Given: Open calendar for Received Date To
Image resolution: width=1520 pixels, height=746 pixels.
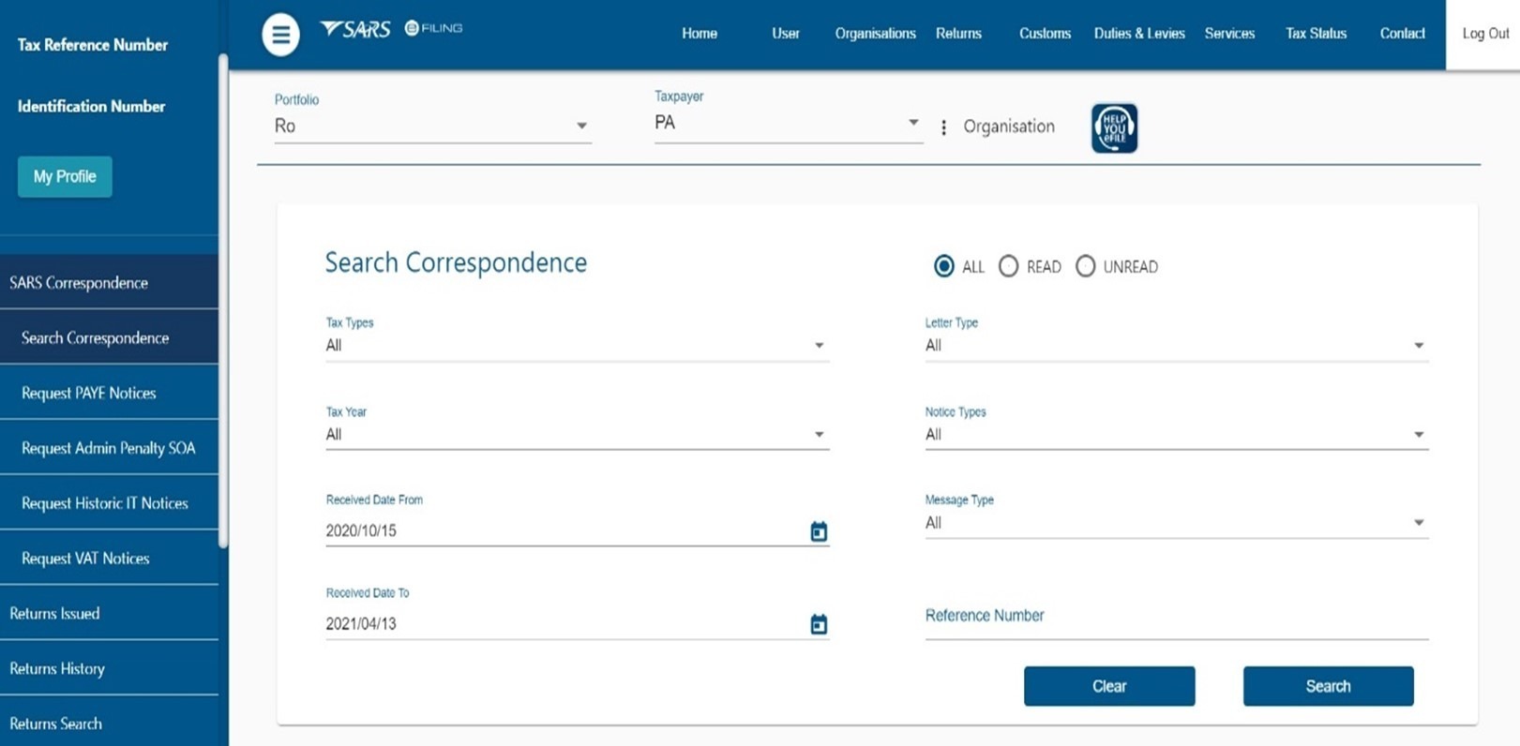Looking at the screenshot, I should pyautogui.click(x=819, y=624).
